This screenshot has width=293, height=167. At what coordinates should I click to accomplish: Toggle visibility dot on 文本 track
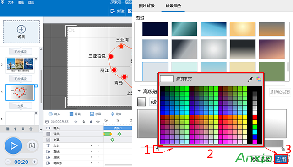(x=98, y=145)
